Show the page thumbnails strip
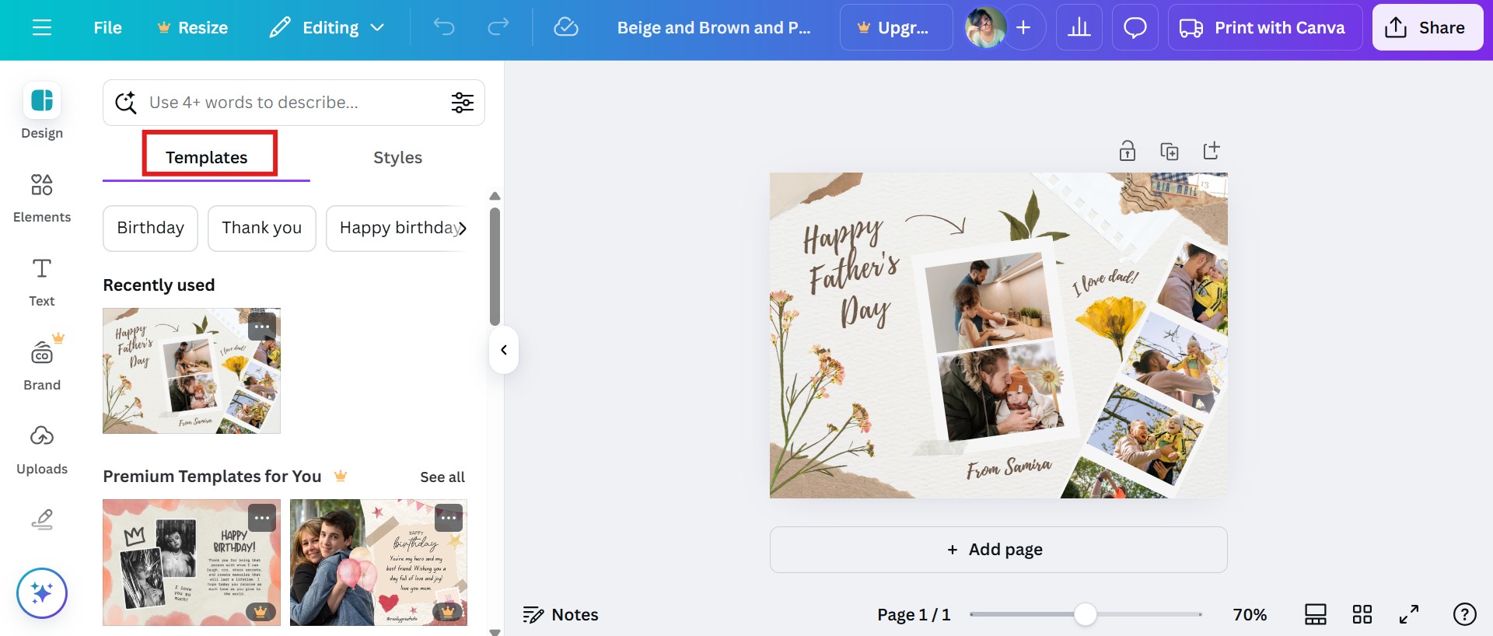The height and width of the screenshot is (636, 1493). [1316, 614]
